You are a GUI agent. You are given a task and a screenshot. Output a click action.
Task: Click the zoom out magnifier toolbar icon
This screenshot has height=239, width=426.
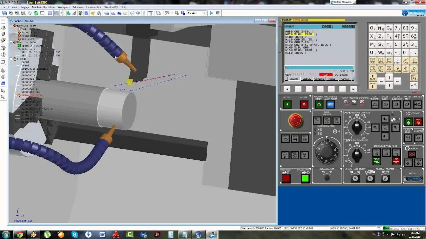pos(17,13)
